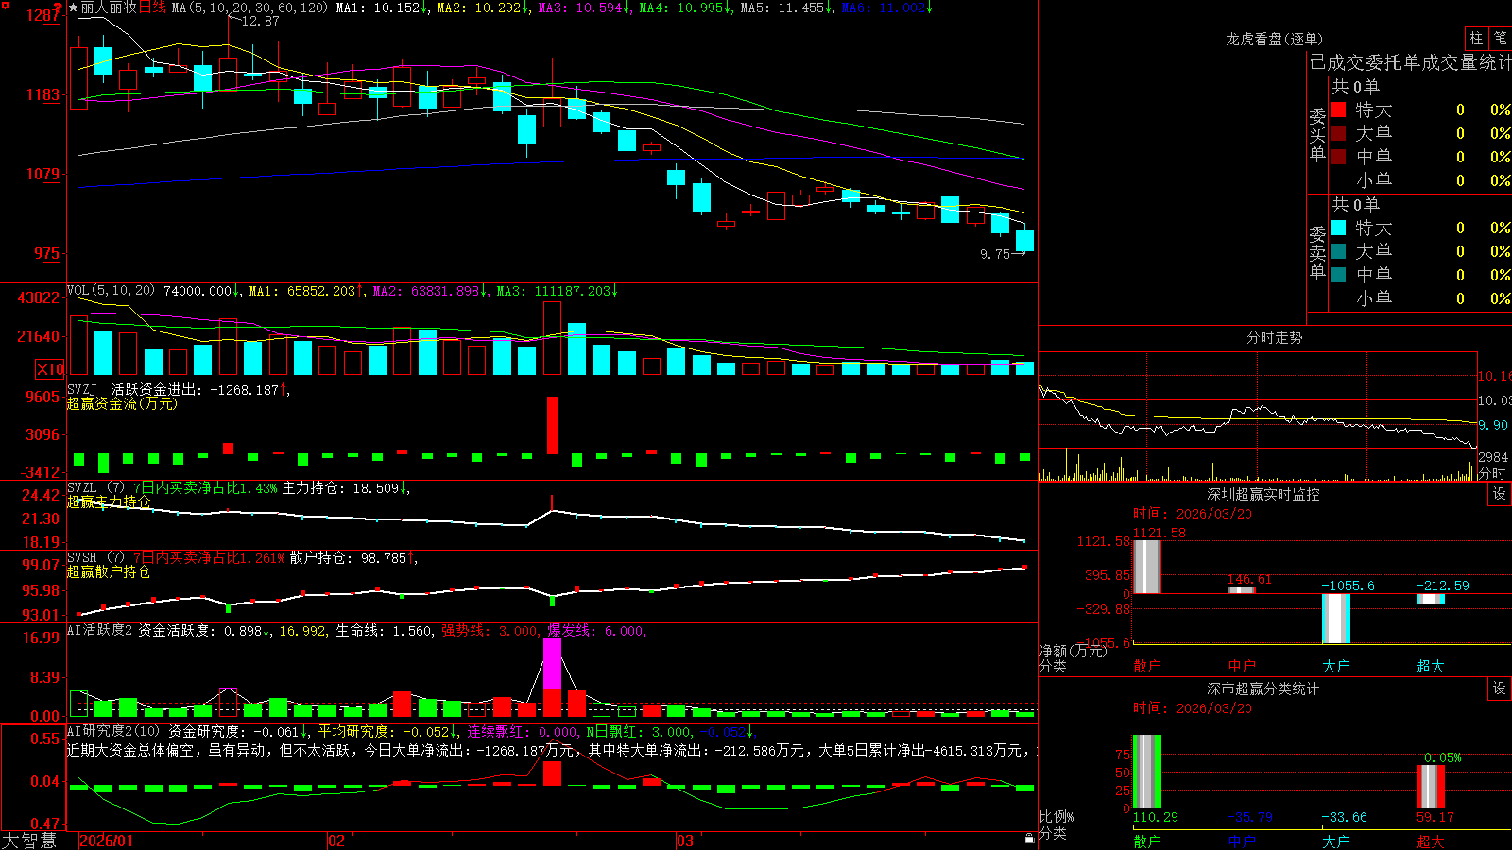This screenshot has height=850, width=1512.
Task: Click the red question mark help icon
Action: [x=59, y=7]
